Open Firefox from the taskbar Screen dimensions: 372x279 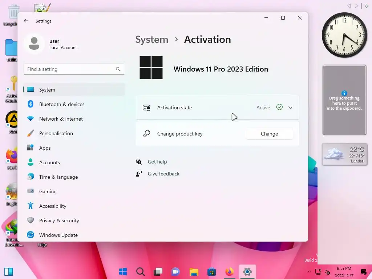point(230,272)
